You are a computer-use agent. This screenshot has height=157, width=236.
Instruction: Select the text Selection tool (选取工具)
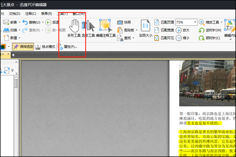(88, 28)
